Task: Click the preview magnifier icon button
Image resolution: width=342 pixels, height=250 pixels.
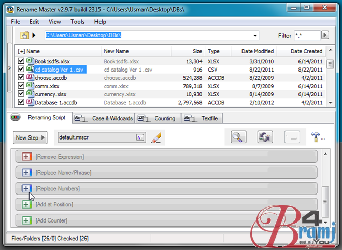Action: (238, 137)
